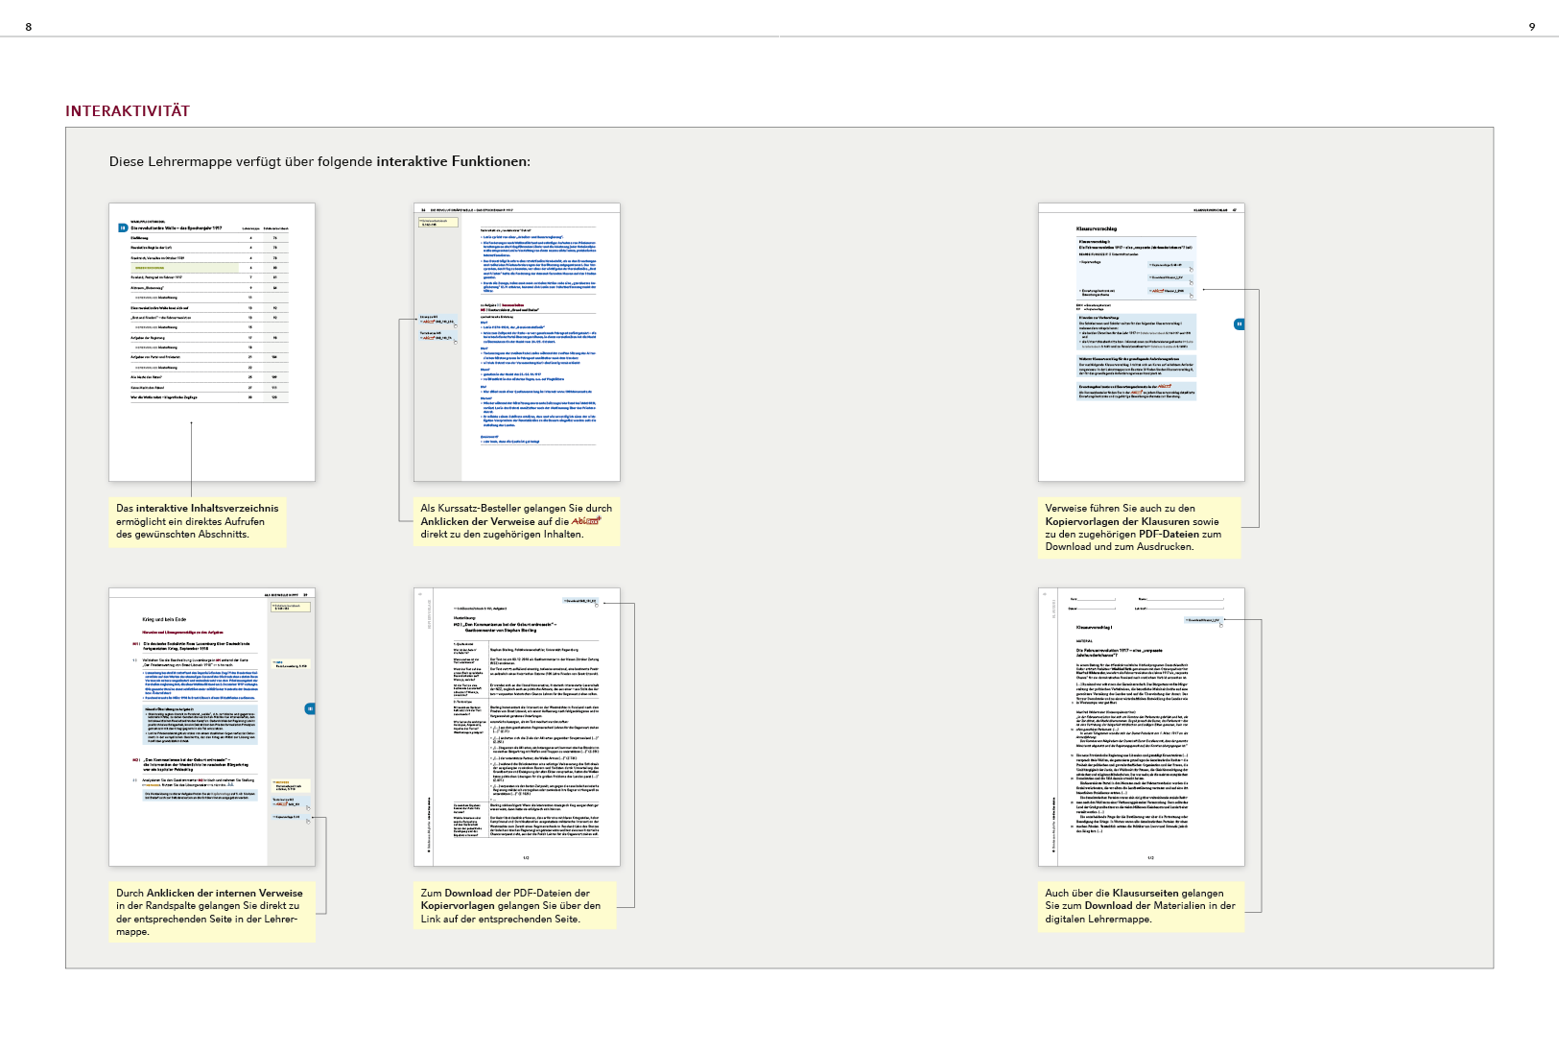1559x1052 pixels.
Task: Click the 'Auch über die Klausurseiten' caption
Action: pos(1140,906)
